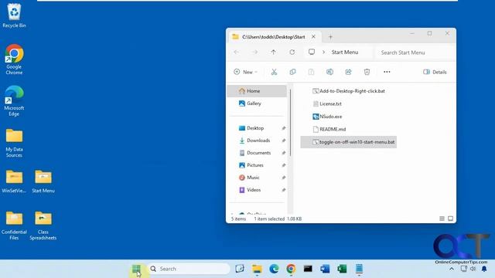Switch to the details list view icon
This screenshot has height=278, width=495.
(442, 219)
